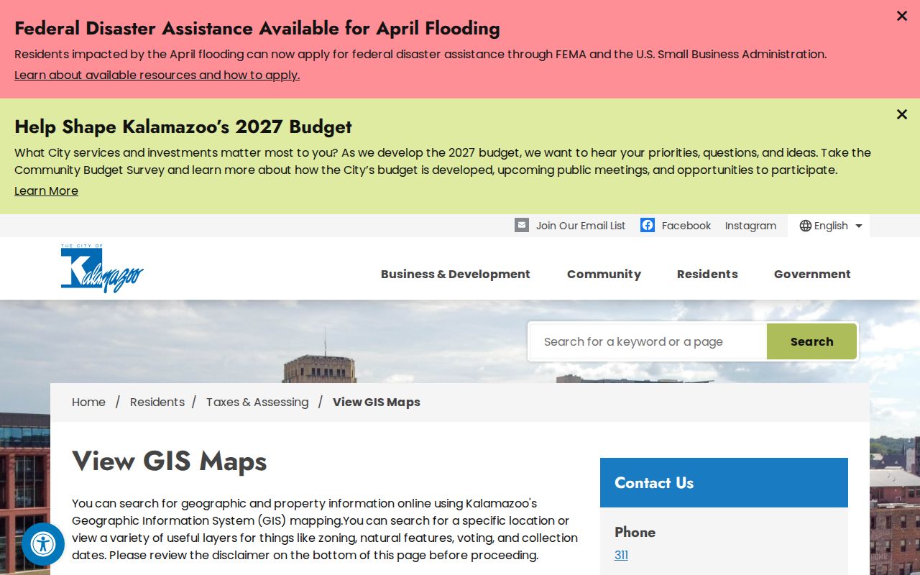920x575 pixels.
Task: Click the 311 phone number link
Action: (x=621, y=555)
